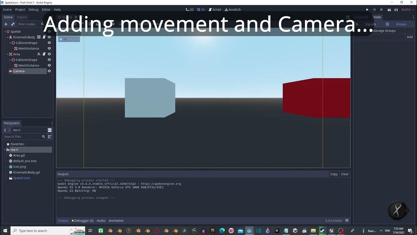Toggle FileSystem split mode view icon
Image resolution: width=417 pixels, height=235 pixels.
click(x=50, y=130)
